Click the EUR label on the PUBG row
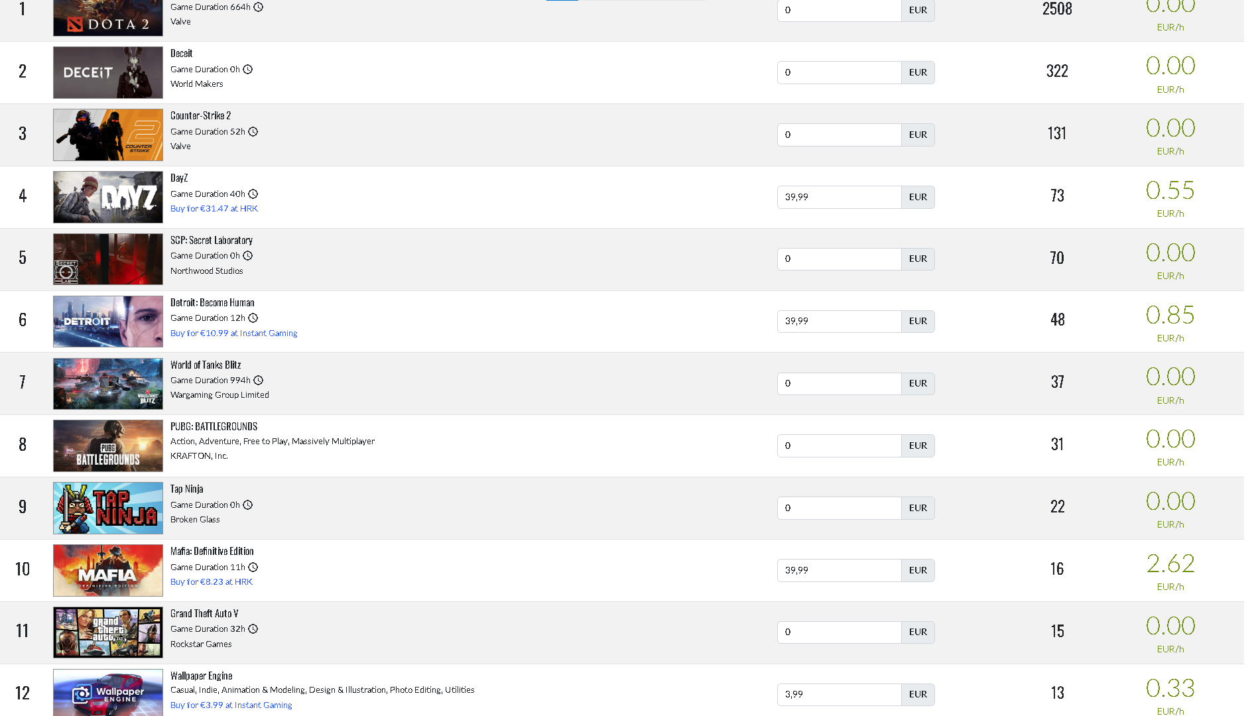The width and height of the screenshot is (1250, 716). 918,446
